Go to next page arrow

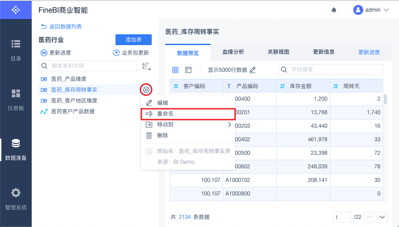coord(383,217)
